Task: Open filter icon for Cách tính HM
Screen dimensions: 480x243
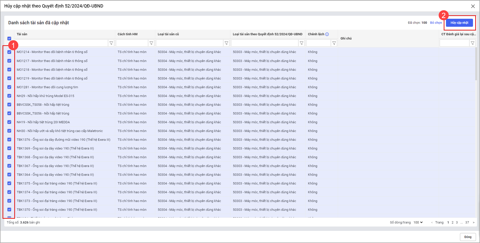Action: pos(151,43)
